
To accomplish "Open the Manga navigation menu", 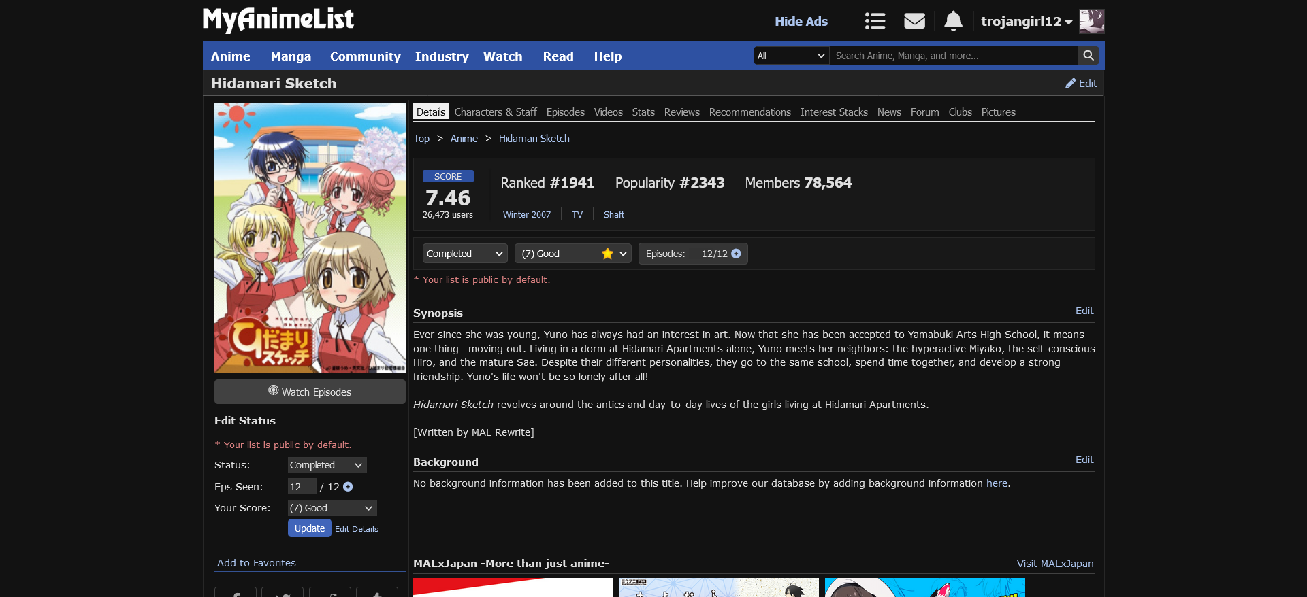I will (291, 56).
